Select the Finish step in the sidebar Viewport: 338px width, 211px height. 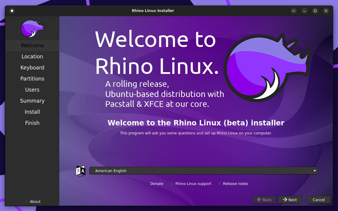pos(32,123)
